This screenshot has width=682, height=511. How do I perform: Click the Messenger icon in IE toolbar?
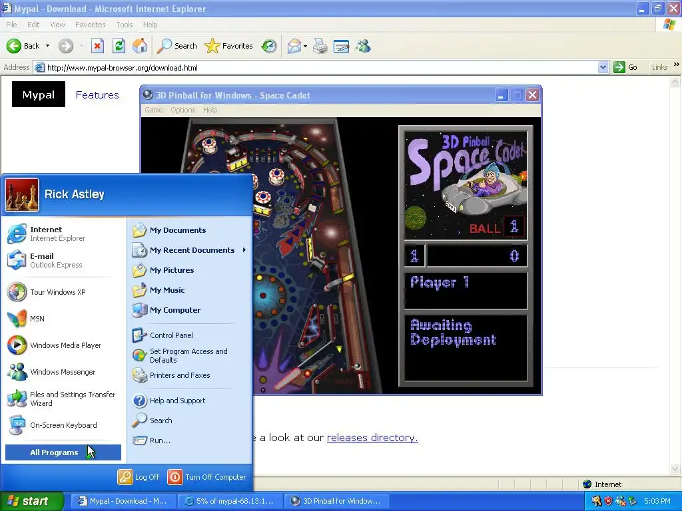(363, 46)
